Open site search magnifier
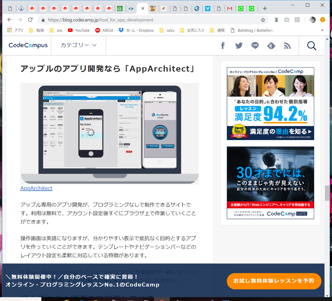The height and width of the screenshot is (301, 332). click(312, 45)
